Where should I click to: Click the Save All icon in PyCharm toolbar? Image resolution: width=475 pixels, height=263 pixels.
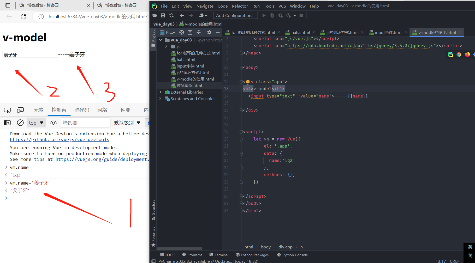coord(163,16)
